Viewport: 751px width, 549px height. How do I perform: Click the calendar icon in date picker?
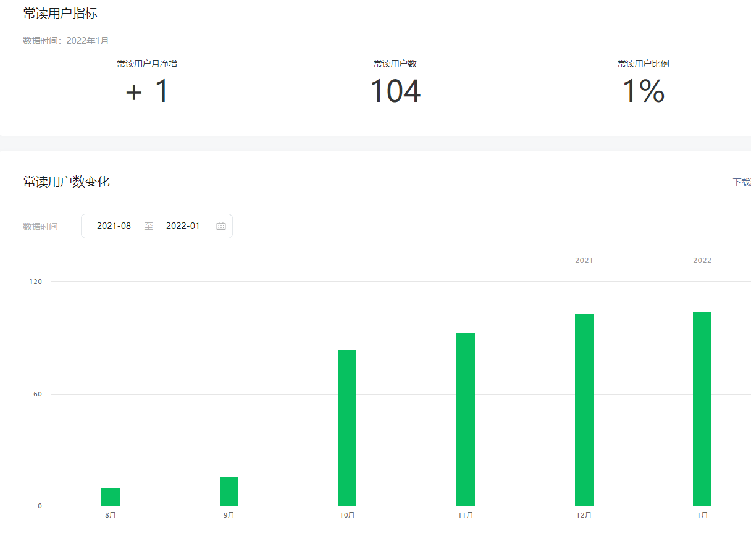(221, 226)
